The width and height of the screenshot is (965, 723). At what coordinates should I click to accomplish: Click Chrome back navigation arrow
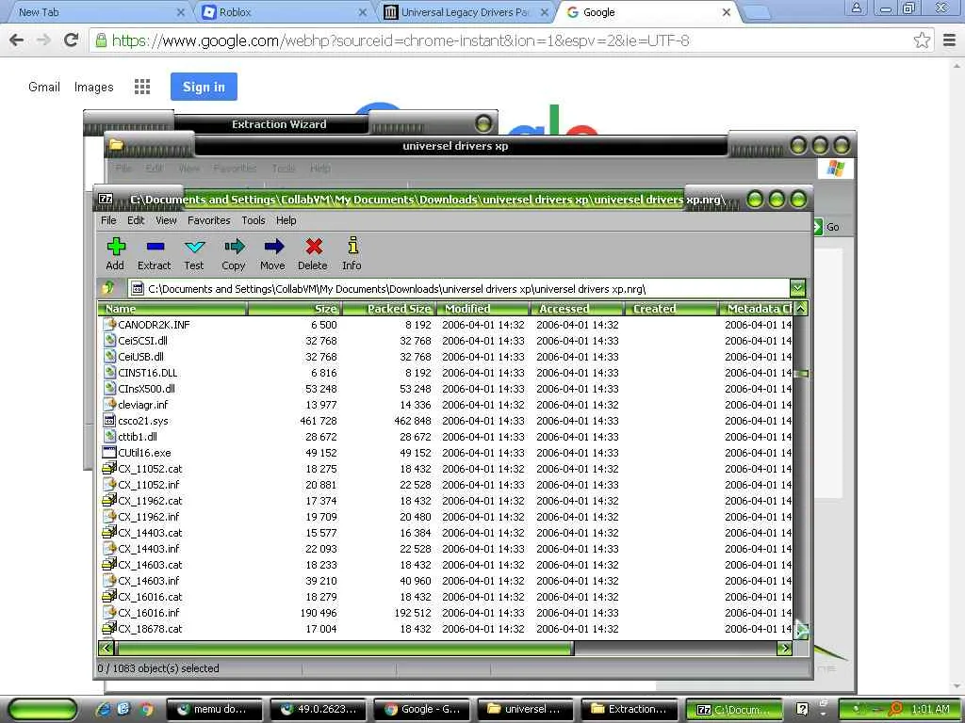pos(17,40)
